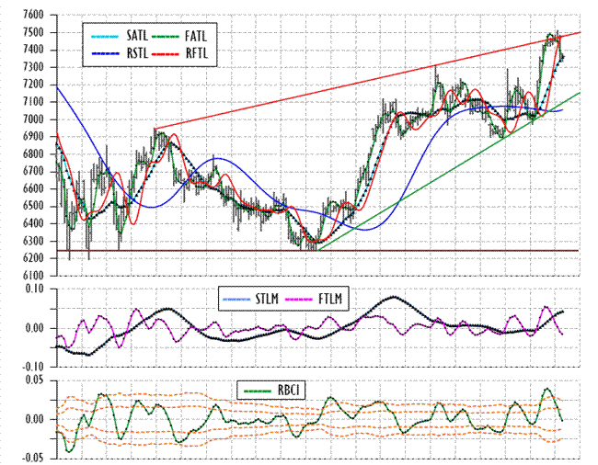Click the FTLM legend label
Viewport: 598px width, 465px height.
coord(330,299)
